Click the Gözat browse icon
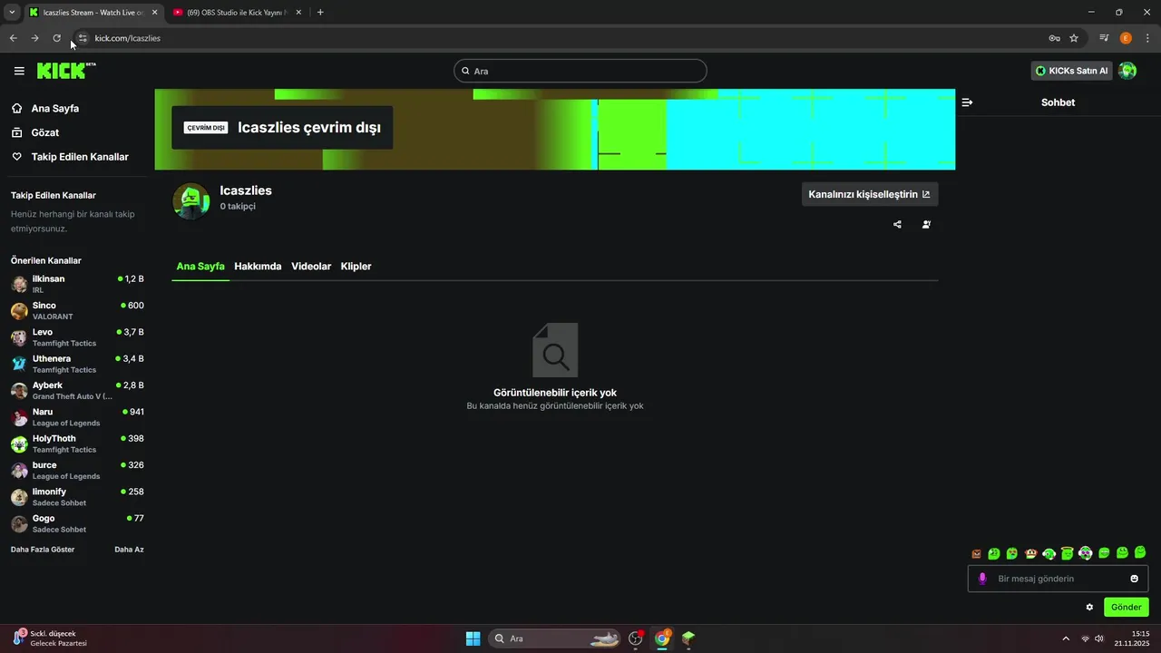1161x653 pixels. pyautogui.click(x=17, y=132)
